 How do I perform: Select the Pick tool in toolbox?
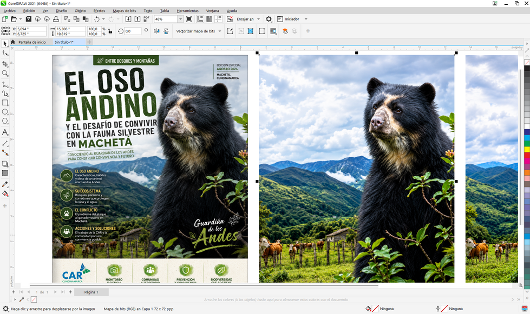tap(5, 44)
